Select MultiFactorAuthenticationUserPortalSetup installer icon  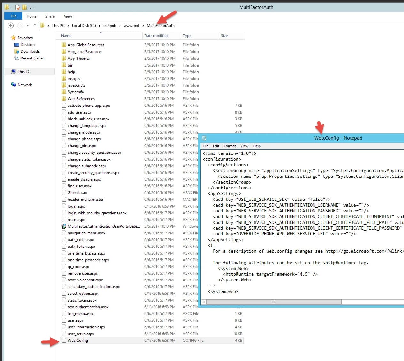(x=64, y=226)
